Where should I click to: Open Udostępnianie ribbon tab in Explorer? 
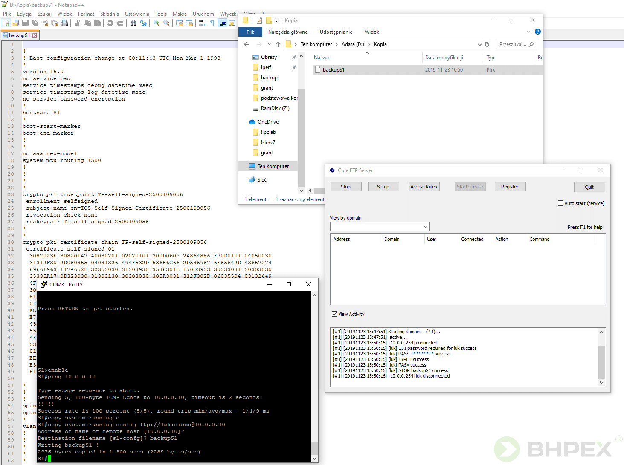click(336, 32)
